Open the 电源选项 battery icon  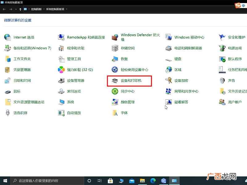tap(222, 48)
